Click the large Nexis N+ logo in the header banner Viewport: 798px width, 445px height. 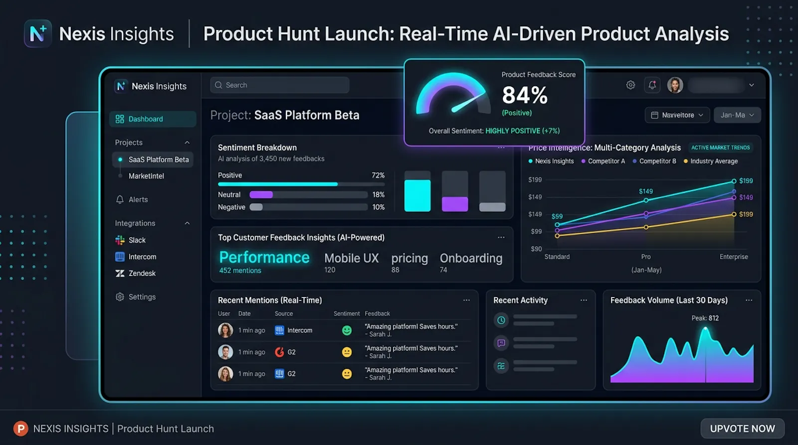click(x=38, y=33)
